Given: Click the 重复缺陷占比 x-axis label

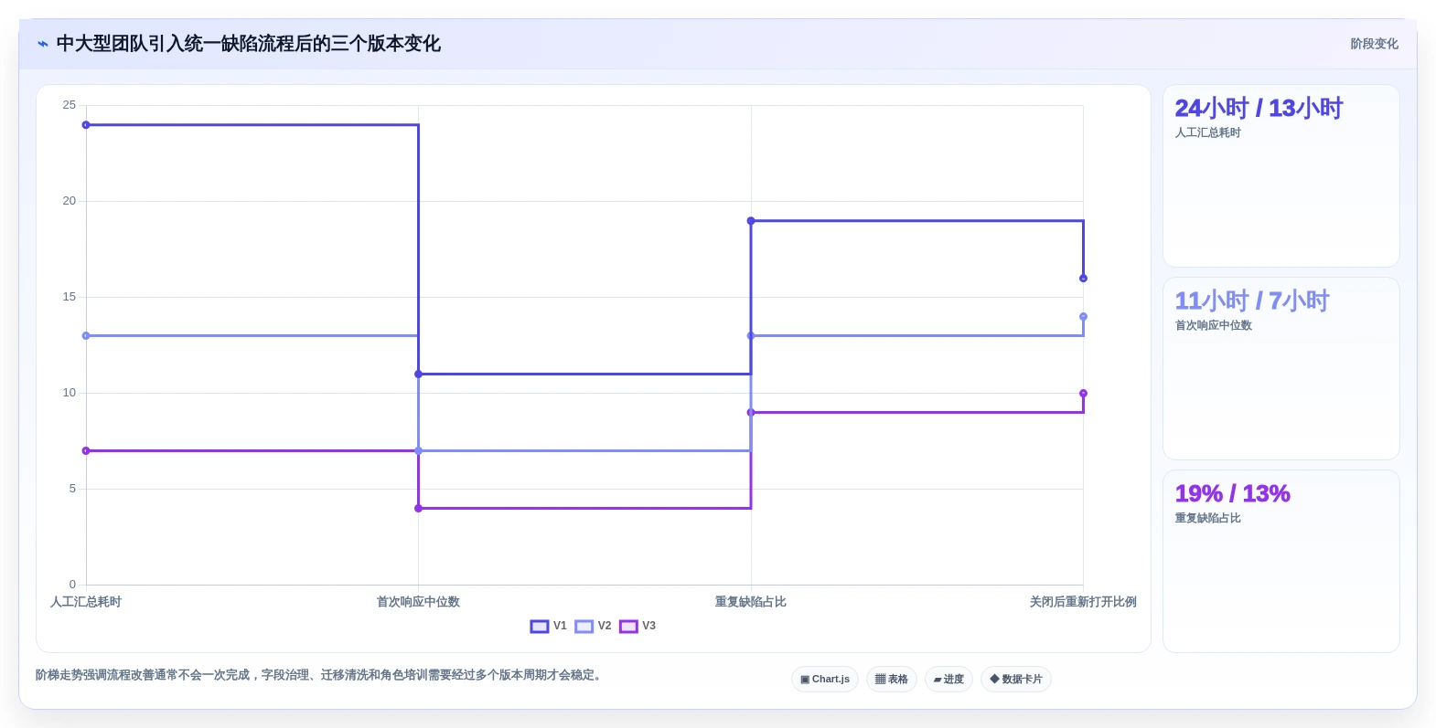Looking at the screenshot, I should point(751,602).
